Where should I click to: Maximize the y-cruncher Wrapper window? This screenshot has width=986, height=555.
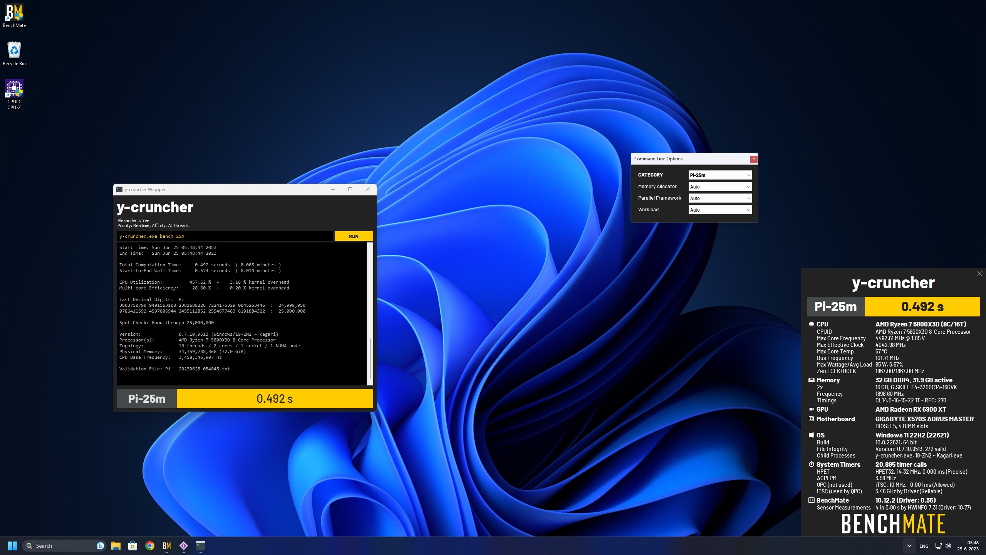[x=350, y=189]
